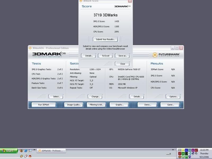Open Image Quality settings

click(x=74, y=105)
